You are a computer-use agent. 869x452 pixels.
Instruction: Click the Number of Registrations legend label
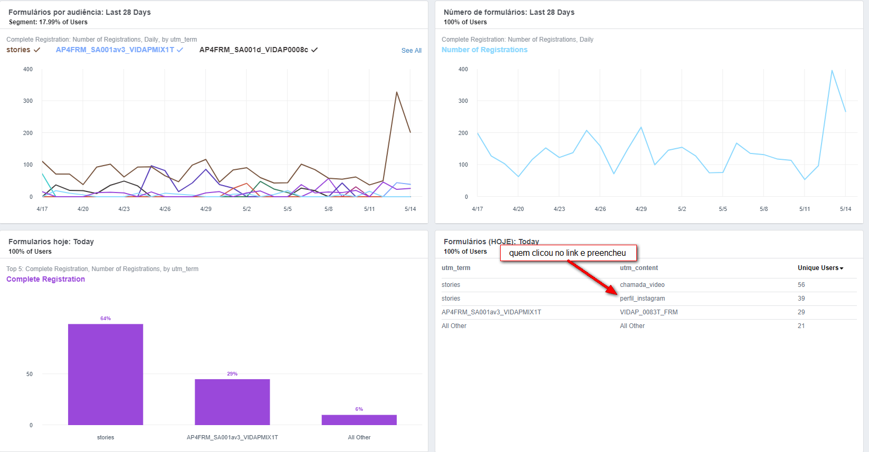click(x=484, y=50)
